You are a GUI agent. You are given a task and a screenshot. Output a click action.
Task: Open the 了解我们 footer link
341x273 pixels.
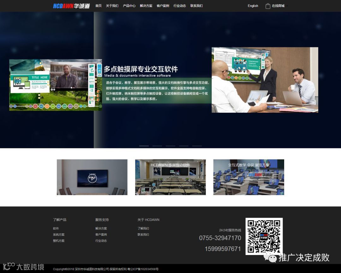[x=143, y=228]
